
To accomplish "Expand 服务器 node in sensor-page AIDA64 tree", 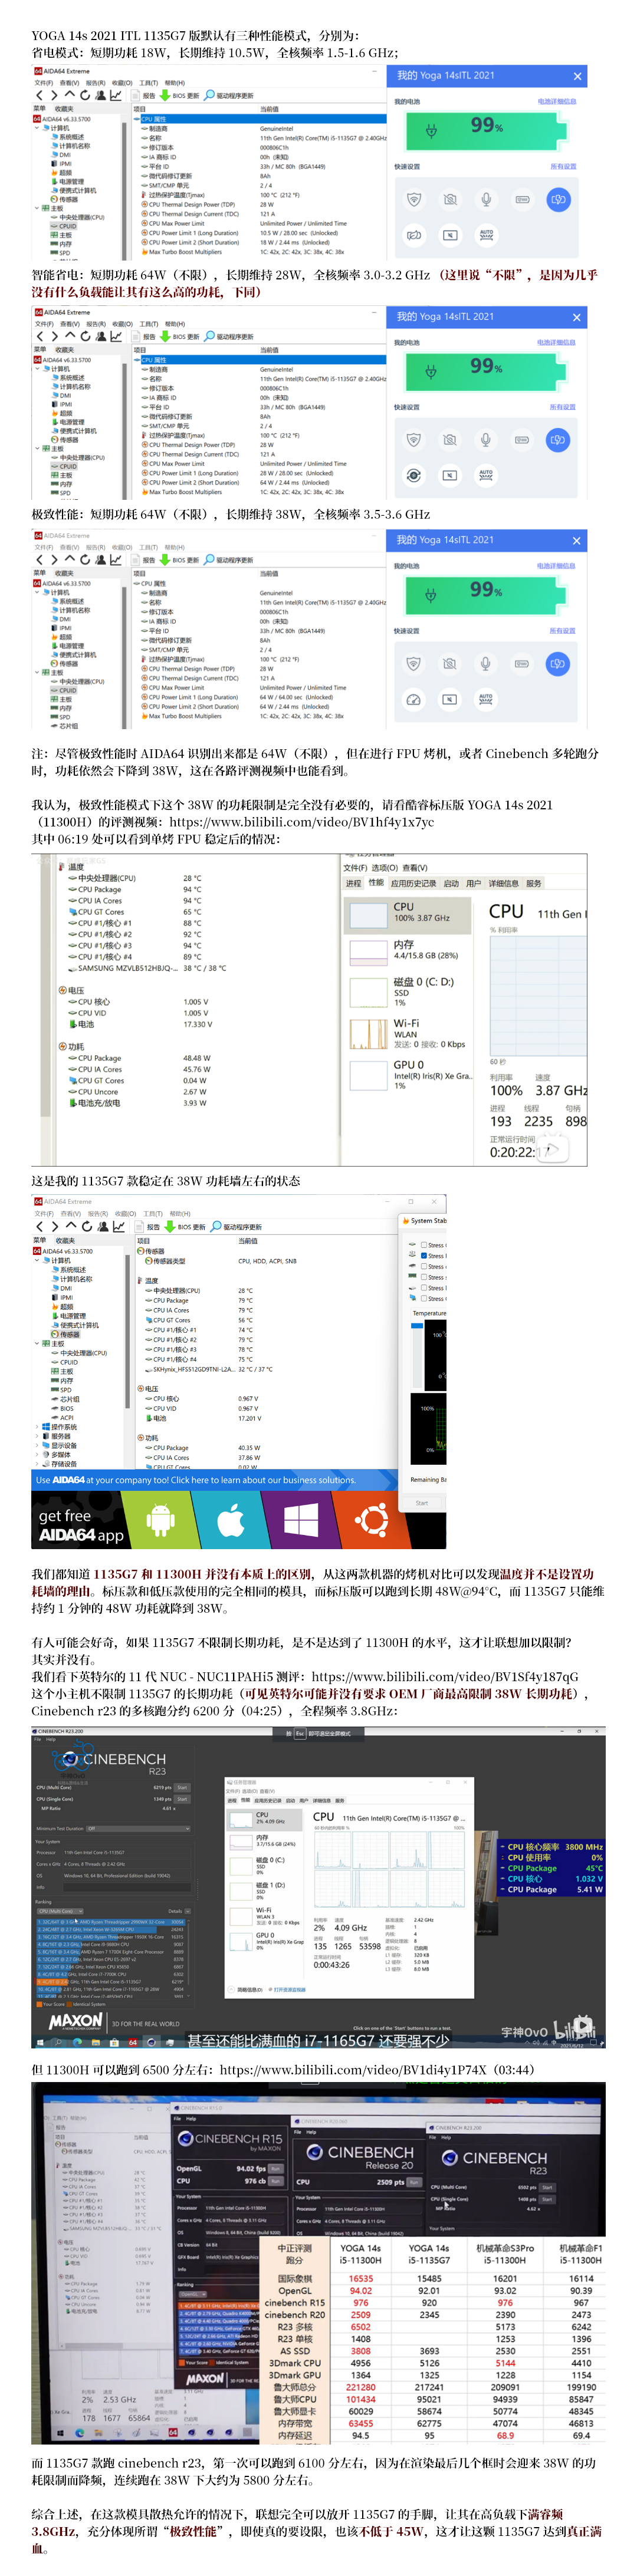I will point(37,1436).
